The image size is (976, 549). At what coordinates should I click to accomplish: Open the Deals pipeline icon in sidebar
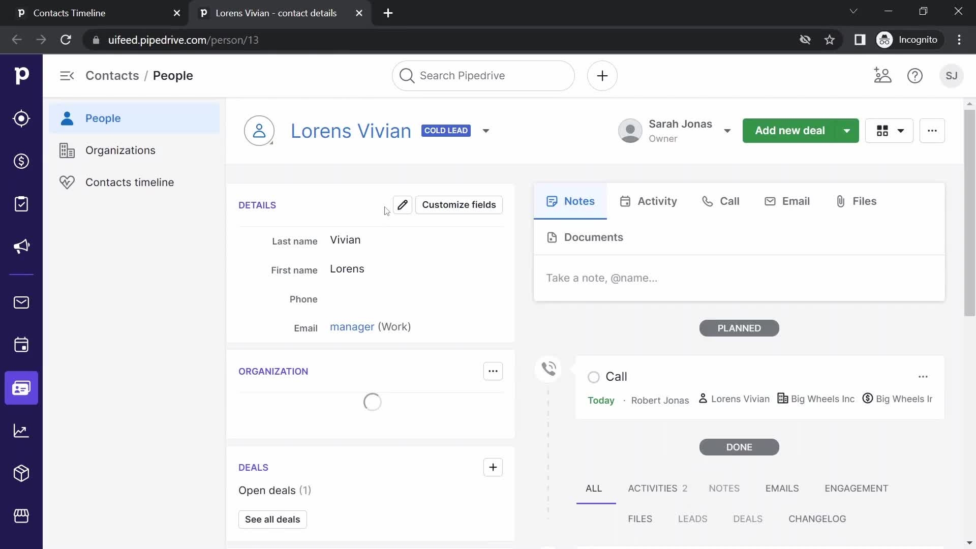(x=21, y=162)
